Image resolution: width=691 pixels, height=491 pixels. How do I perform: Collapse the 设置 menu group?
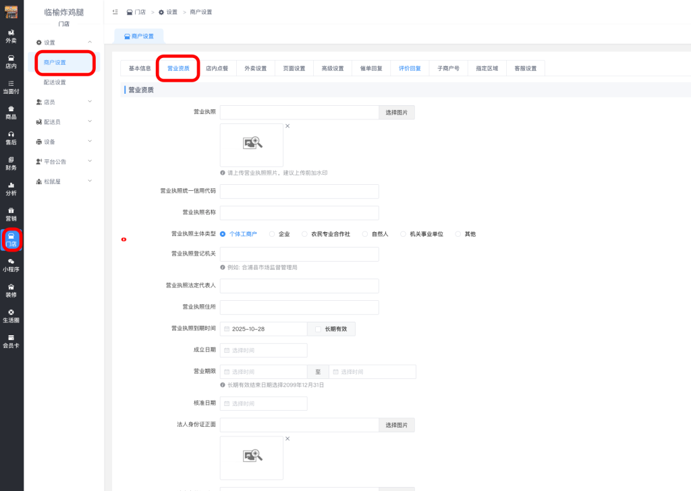(x=63, y=42)
